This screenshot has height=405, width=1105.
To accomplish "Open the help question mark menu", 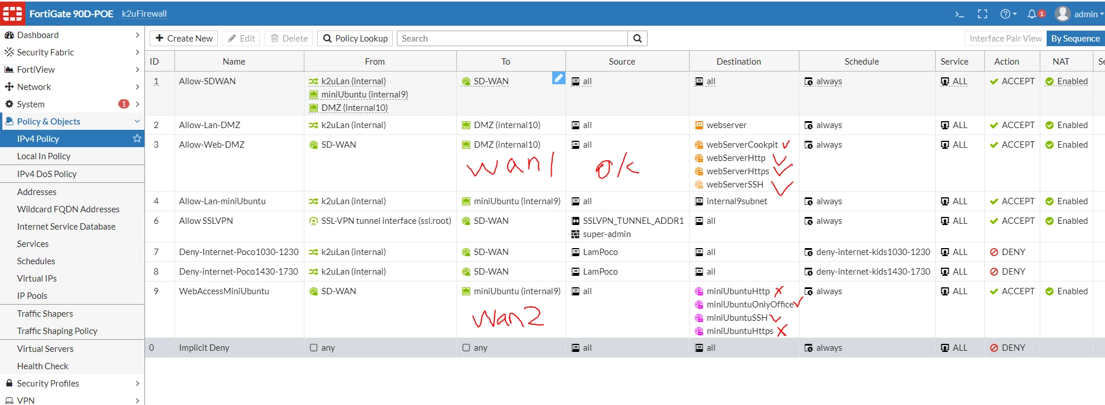I will tap(1008, 14).
